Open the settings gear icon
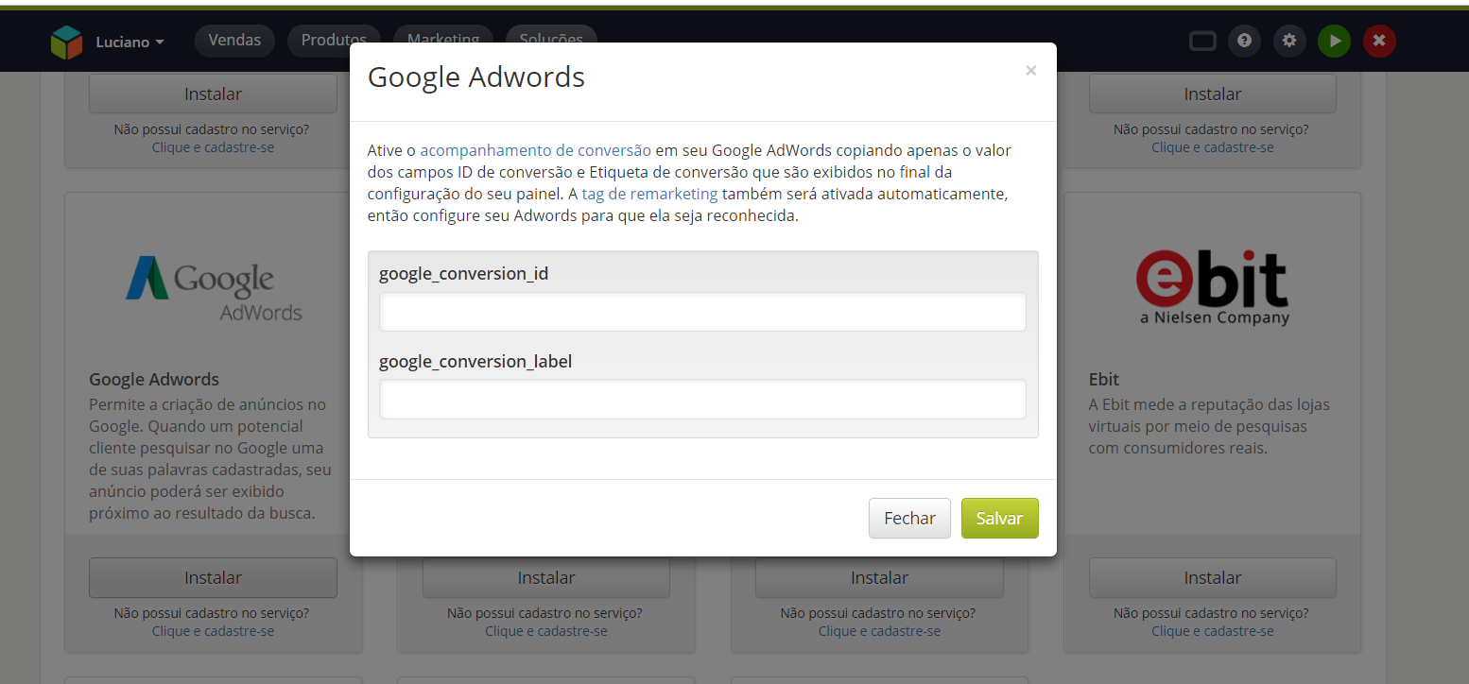This screenshot has height=684, width=1469. [1289, 41]
